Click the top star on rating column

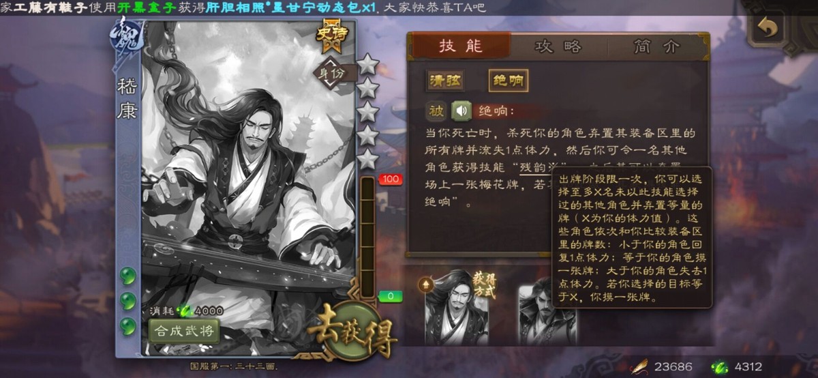(x=367, y=65)
